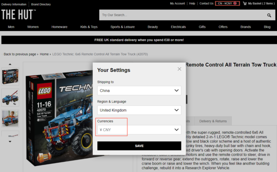This screenshot has width=277, height=172.
Task: Open the My Basket cart icon
Action: click(245, 3)
